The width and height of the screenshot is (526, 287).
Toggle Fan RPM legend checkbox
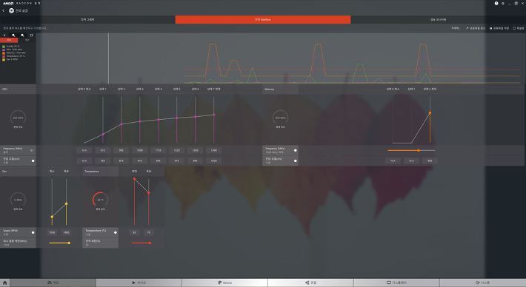coord(4,59)
